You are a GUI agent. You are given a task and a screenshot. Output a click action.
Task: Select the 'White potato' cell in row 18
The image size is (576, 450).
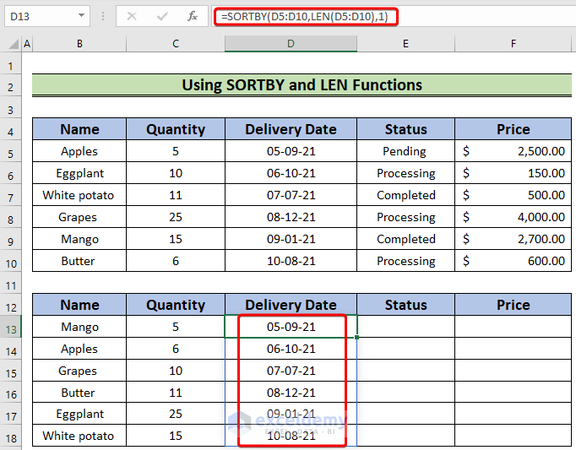(x=79, y=436)
